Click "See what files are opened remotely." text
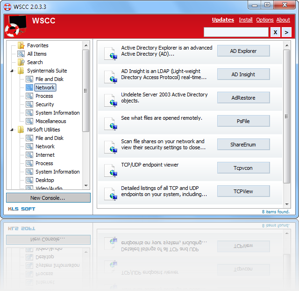299x291 pixels. [x=162, y=118]
